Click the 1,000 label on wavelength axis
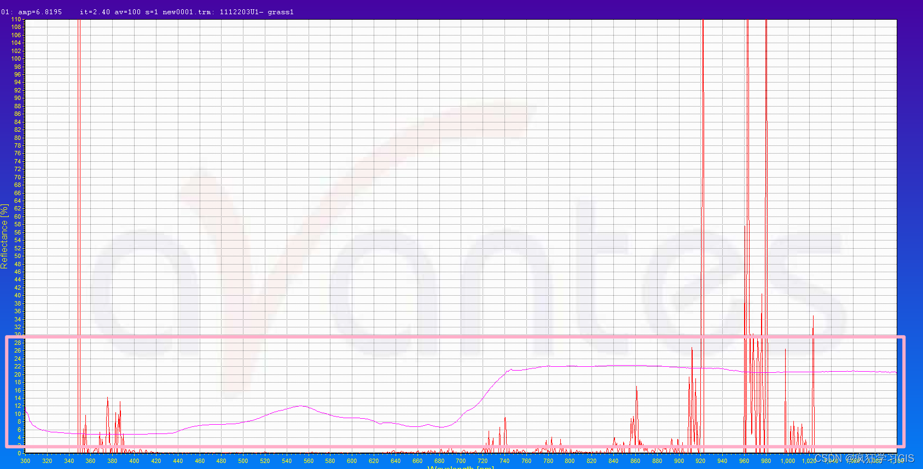Viewport: 923px width, 469px height. point(788,461)
